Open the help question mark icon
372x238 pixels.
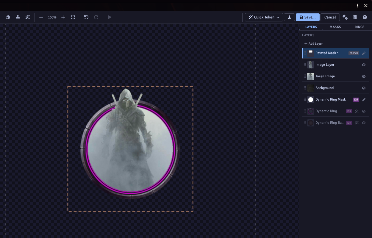point(365,17)
